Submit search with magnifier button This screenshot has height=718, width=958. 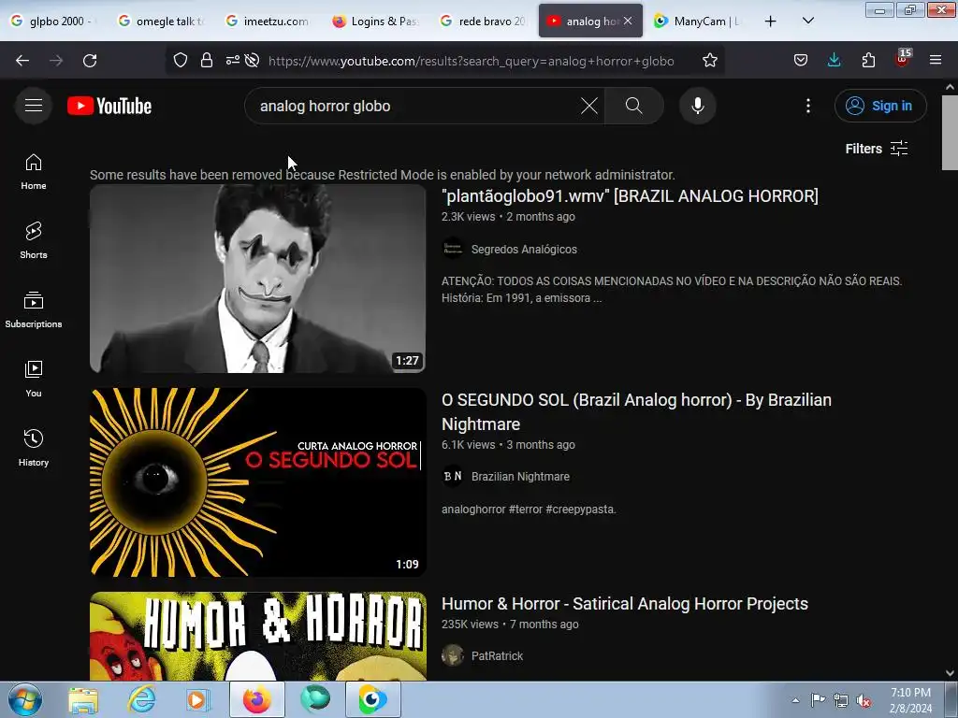click(633, 106)
